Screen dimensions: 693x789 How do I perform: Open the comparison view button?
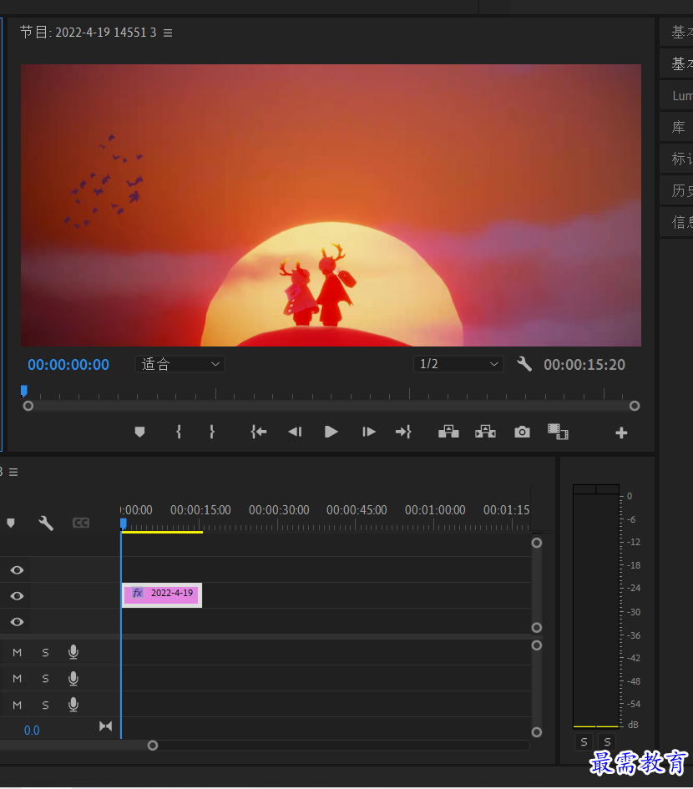(558, 432)
